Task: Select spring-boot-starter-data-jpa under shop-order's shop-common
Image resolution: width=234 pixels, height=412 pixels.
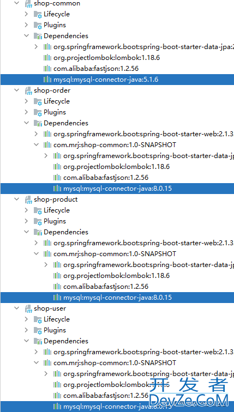Action: tap(148, 156)
